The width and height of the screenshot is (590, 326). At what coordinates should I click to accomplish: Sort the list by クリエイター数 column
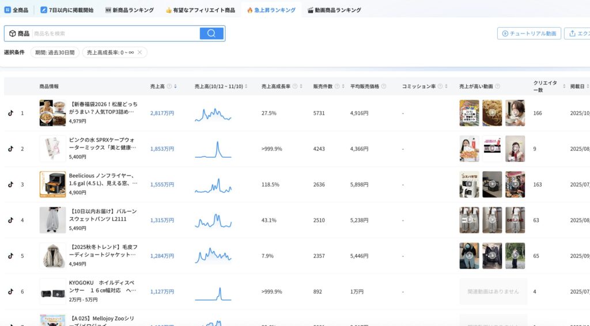point(564,86)
